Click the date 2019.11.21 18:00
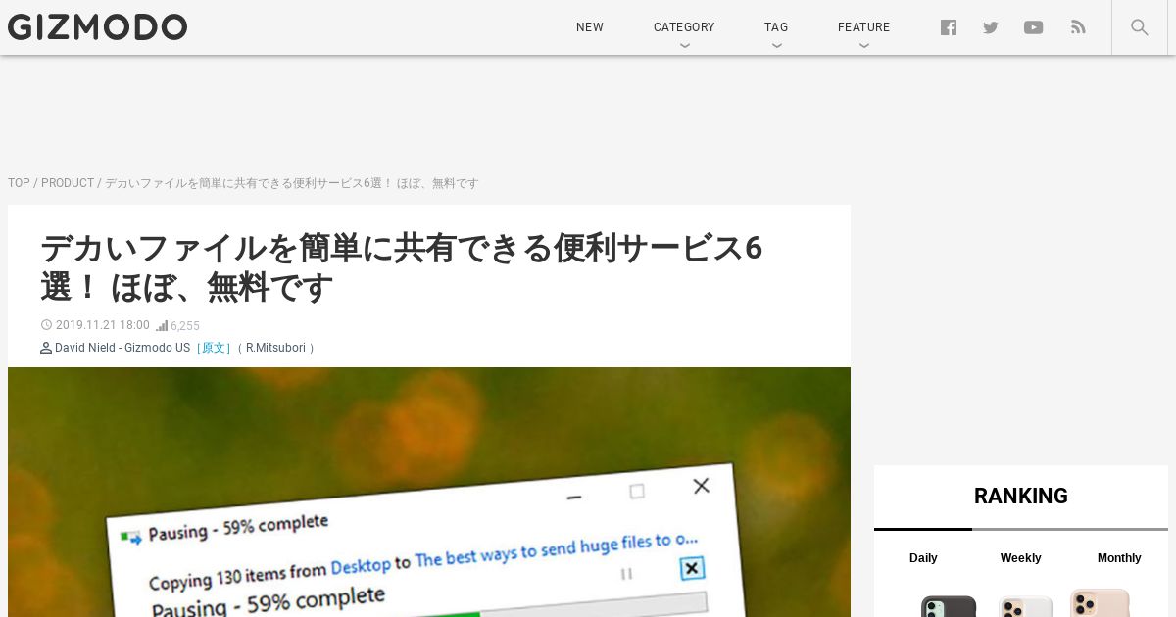This screenshot has height=617, width=1176. tap(102, 325)
